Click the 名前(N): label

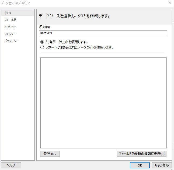click(45, 27)
